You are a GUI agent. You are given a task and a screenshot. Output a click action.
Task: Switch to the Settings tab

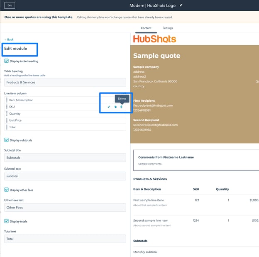click(168, 28)
